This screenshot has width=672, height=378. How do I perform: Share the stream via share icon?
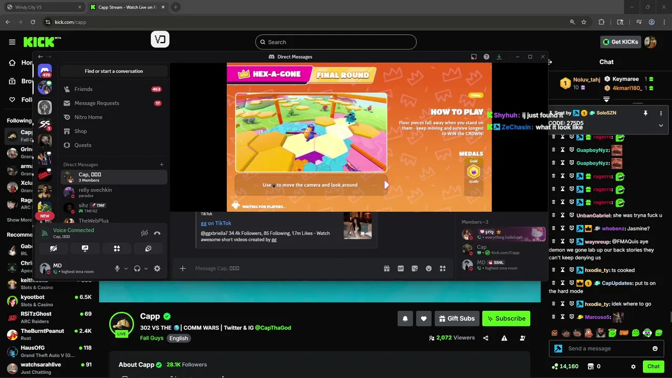point(486,338)
